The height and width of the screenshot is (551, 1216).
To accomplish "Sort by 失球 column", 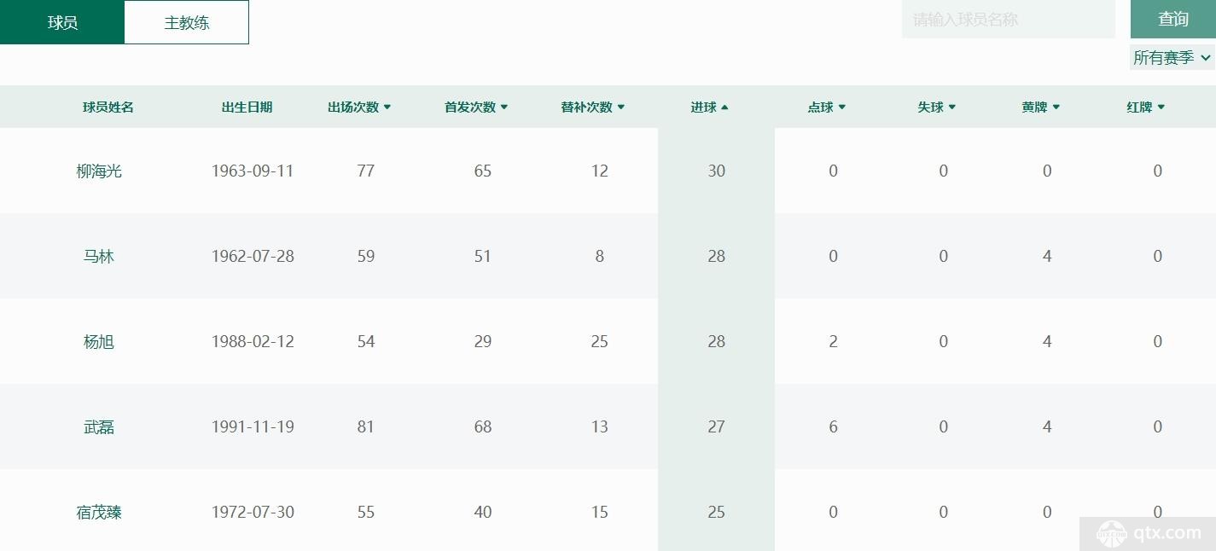I will (x=937, y=107).
